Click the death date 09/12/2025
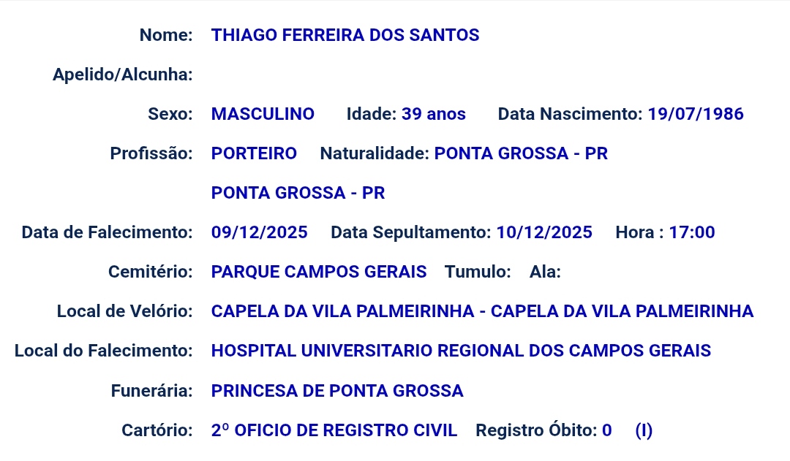Viewport: 790px width, 461px height. coord(259,232)
